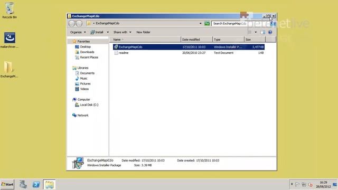Click the Back navigation button

72,23
